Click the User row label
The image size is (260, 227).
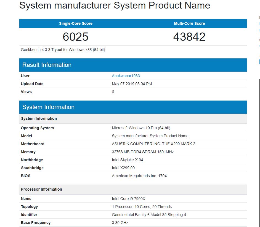click(x=25, y=76)
